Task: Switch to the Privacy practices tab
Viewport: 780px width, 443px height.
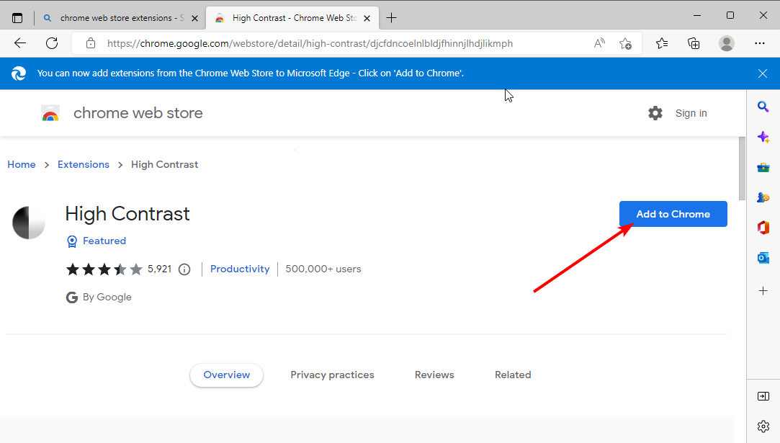Action: [332, 375]
